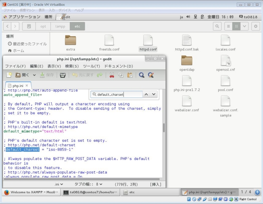This screenshot has height=204, width=263.
Task: Open find and replace tool
Action: click(x=151, y=75)
